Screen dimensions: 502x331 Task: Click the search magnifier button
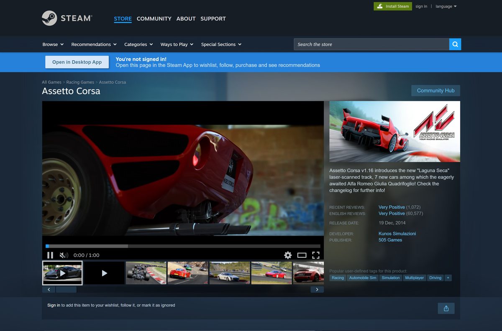[455, 44]
